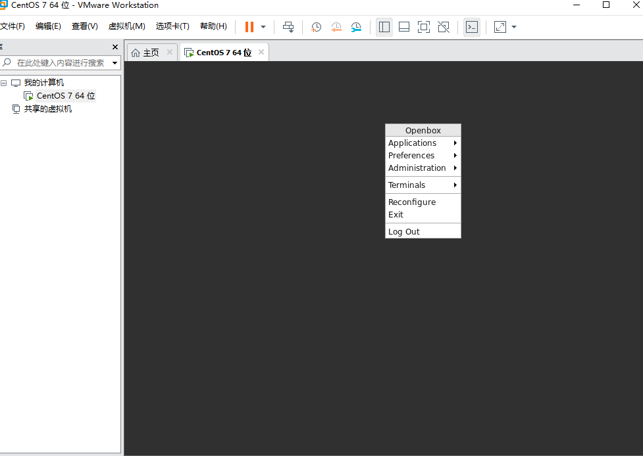Select the CentOS 7 64 位 tab
This screenshot has width=643, height=456.
pos(224,53)
